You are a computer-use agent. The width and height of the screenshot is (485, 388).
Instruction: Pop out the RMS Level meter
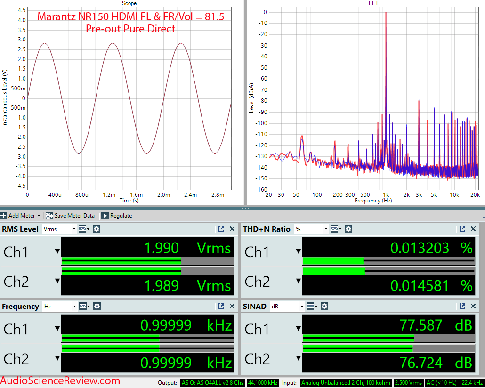pos(221,229)
